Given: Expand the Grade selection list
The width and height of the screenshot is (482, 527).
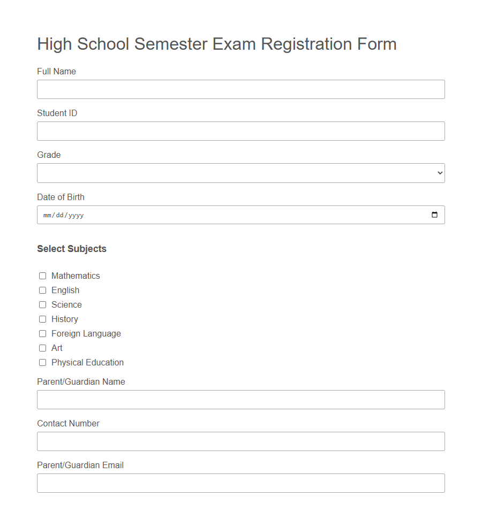Looking at the screenshot, I should point(241,173).
